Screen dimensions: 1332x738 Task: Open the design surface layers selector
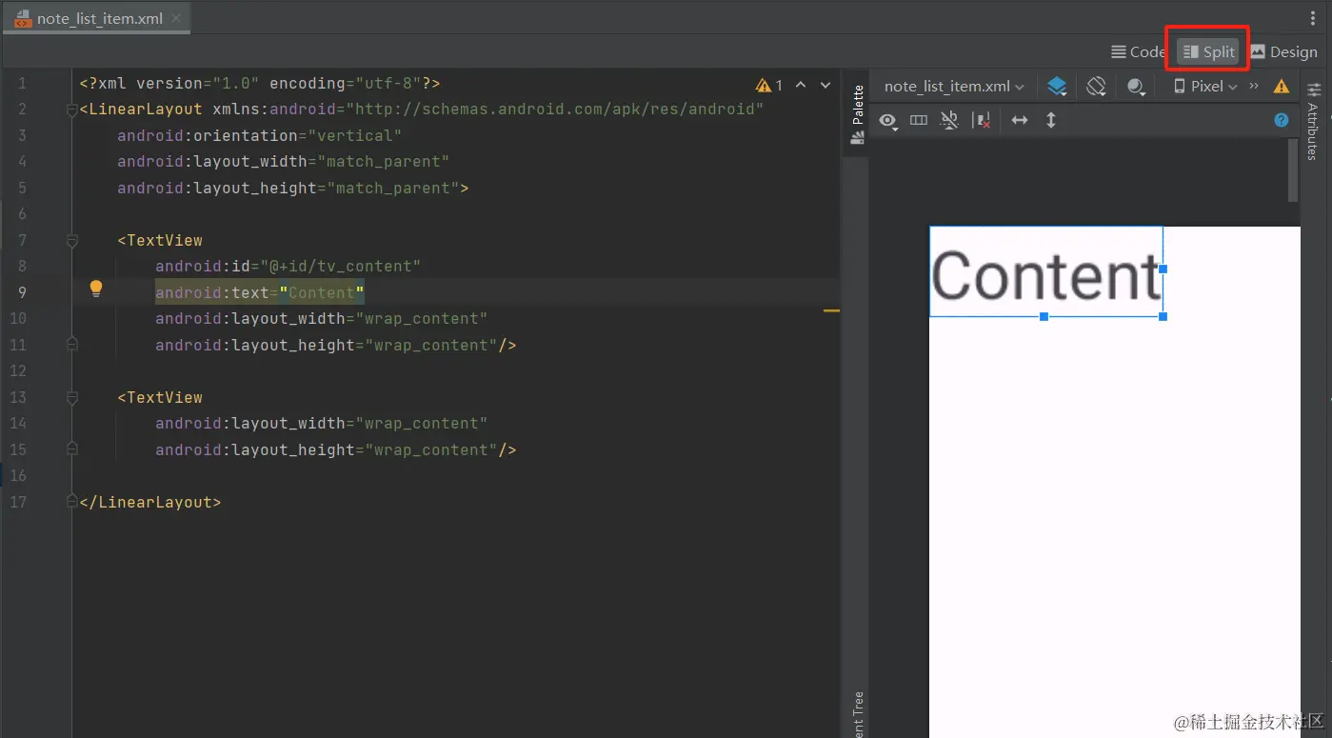coord(1057,86)
